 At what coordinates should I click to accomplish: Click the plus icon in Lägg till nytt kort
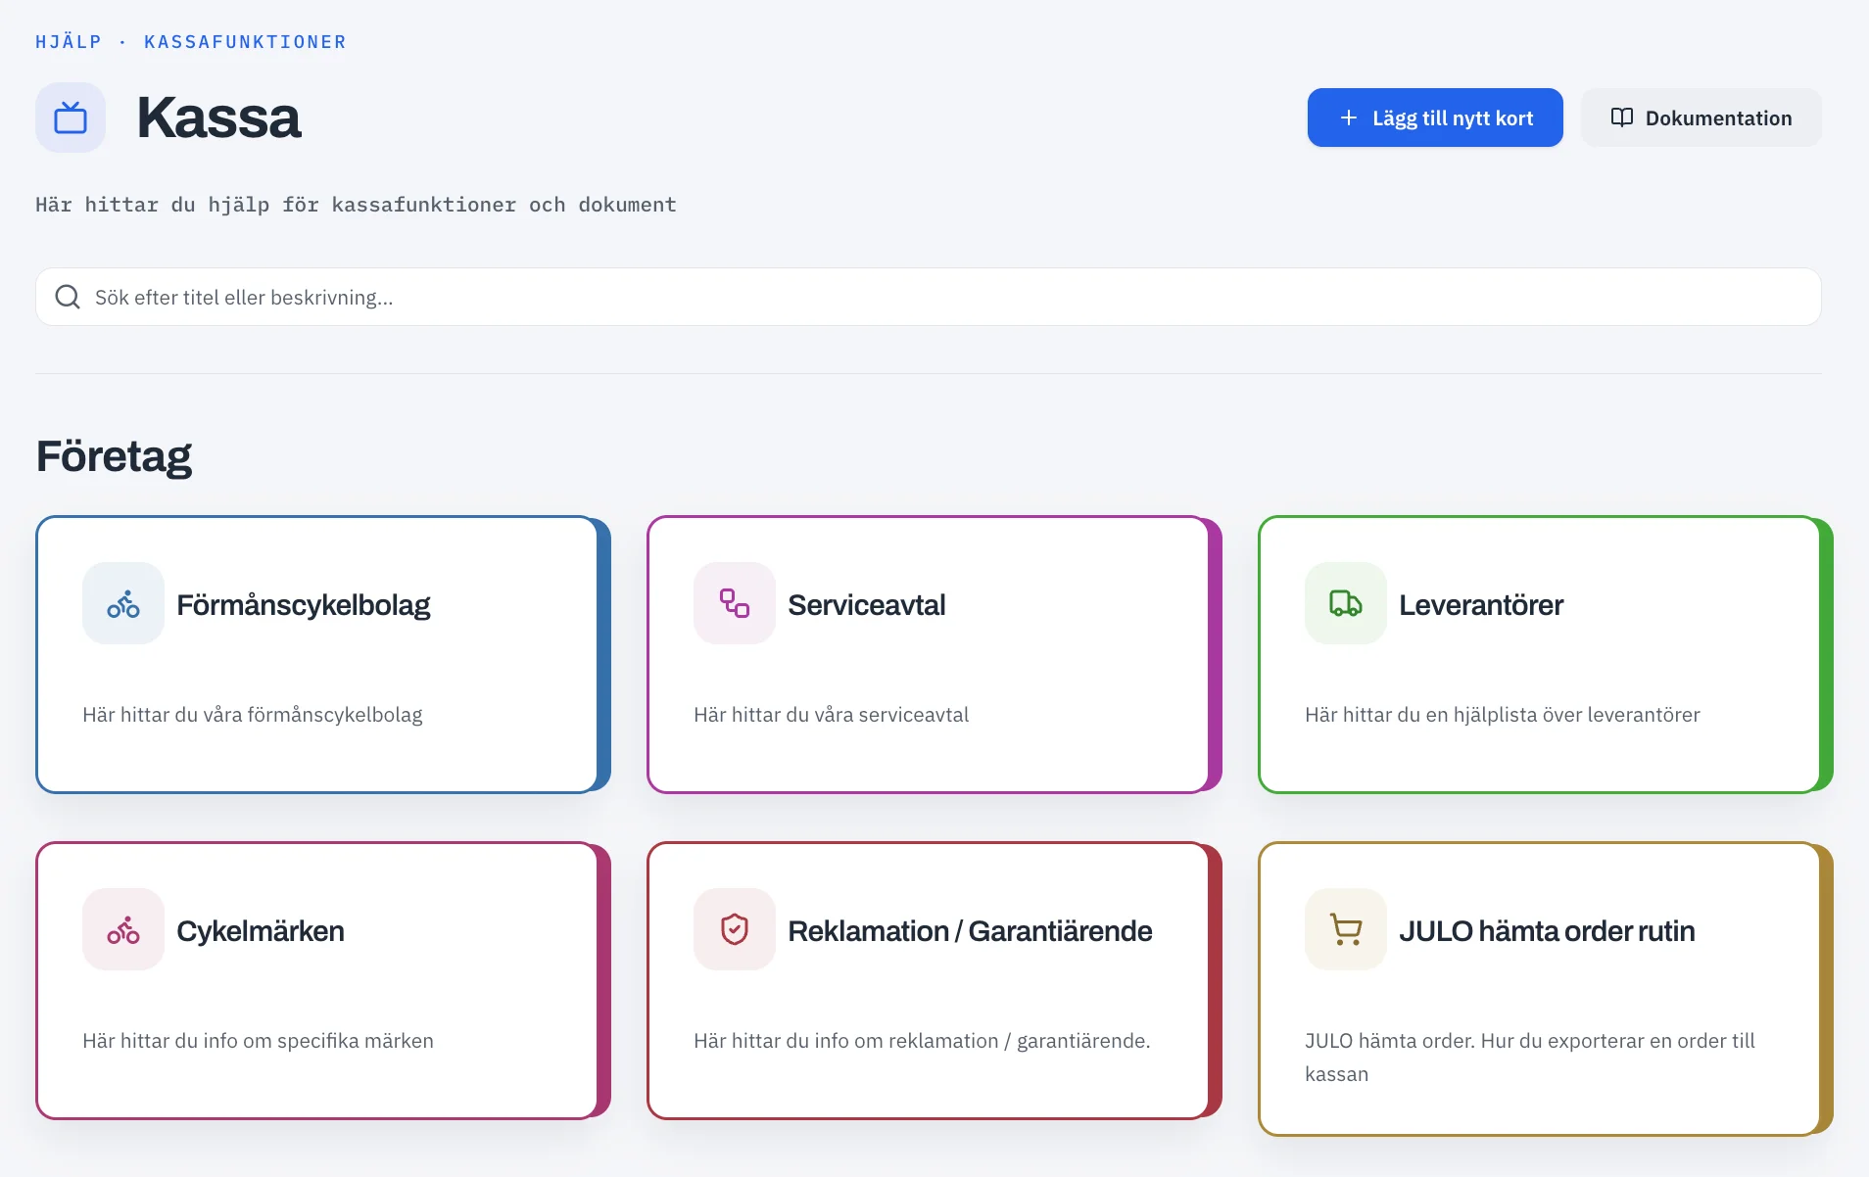tap(1349, 118)
